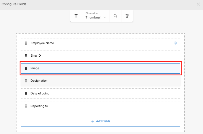Select the Reporting to field row
This screenshot has height=134, width=203.
click(x=100, y=106)
